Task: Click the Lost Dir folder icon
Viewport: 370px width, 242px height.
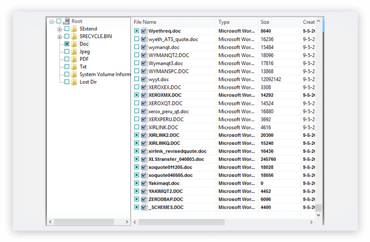Action: pyautogui.click(x=74, y=82)
